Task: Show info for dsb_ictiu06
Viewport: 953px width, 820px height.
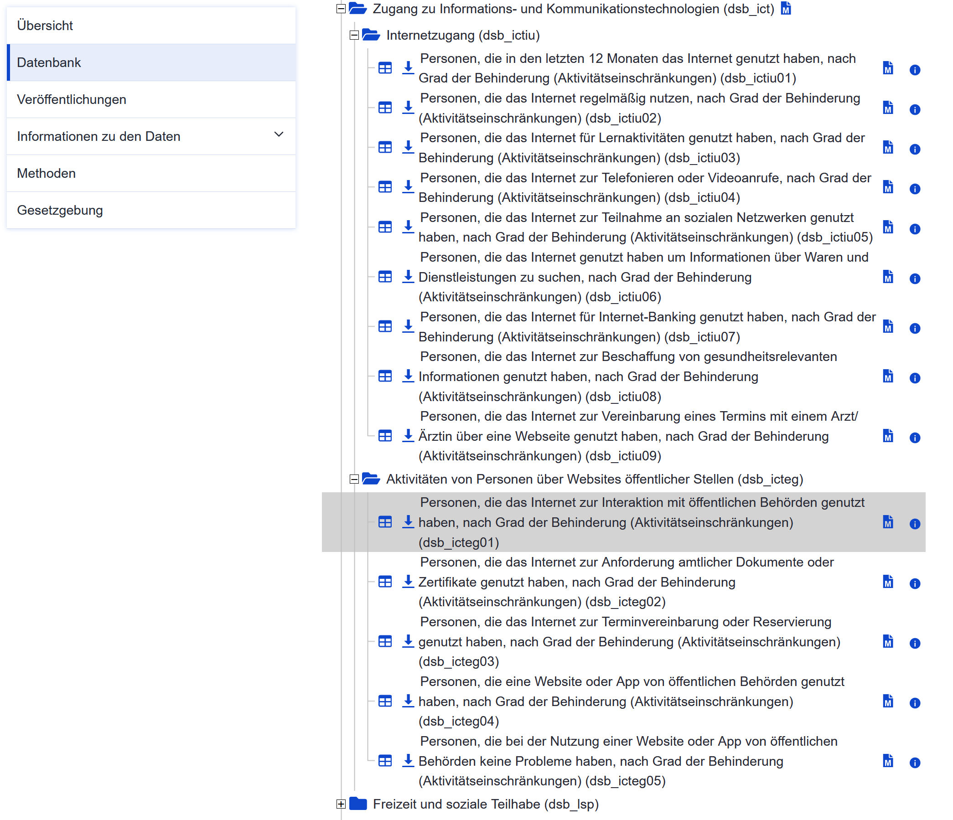Action: [915, 278]
